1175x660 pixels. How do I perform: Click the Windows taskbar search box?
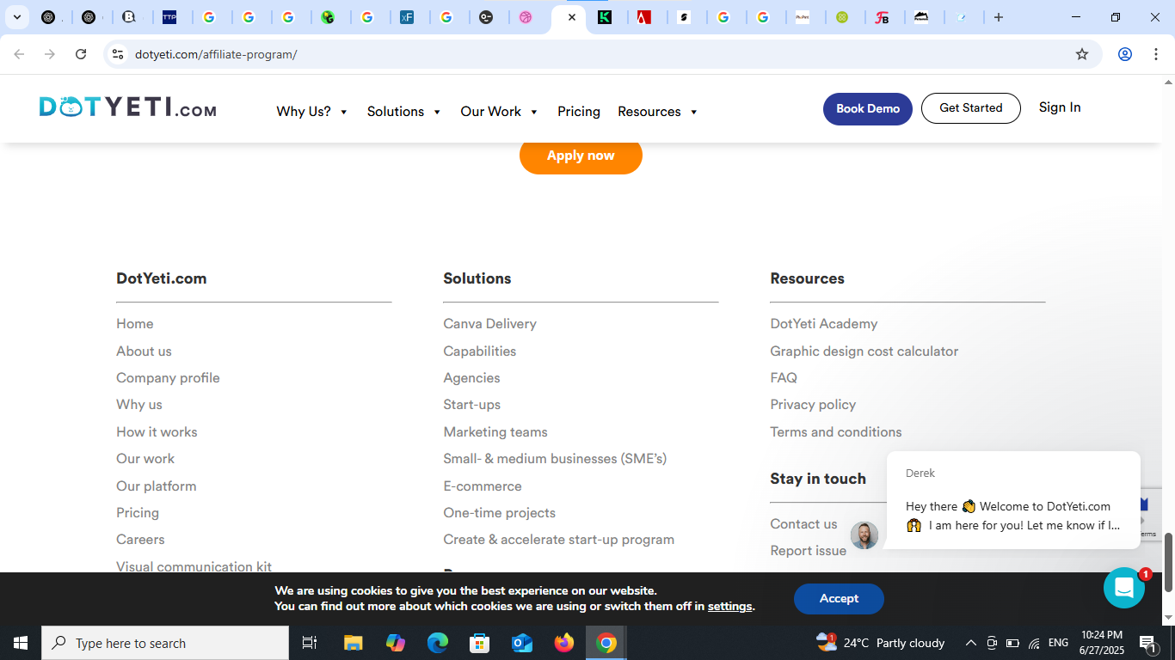pyautogui.click(x=165, y=643)
